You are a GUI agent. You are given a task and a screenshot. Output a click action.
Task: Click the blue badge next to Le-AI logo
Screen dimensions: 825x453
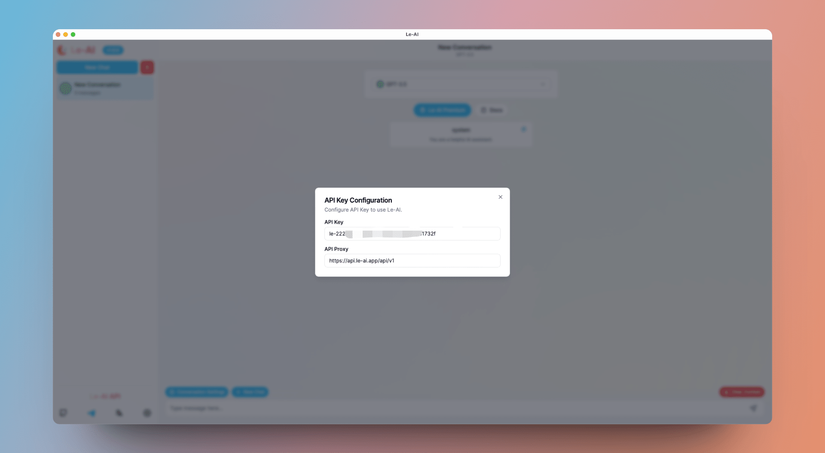click(x=113, y=50)
